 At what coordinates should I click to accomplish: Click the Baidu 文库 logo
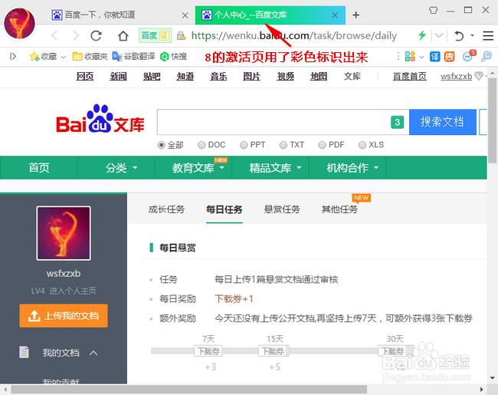100,119
